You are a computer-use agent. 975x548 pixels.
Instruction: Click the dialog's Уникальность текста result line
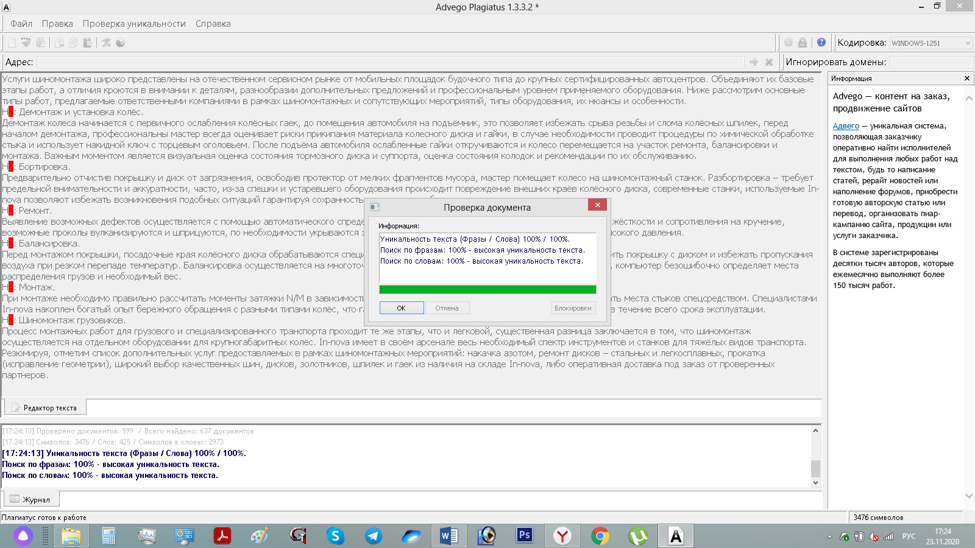[x=475, y=239]
